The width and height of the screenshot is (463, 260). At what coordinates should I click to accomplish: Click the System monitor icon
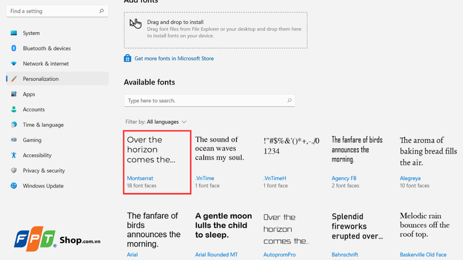click(x=14, y=33)
